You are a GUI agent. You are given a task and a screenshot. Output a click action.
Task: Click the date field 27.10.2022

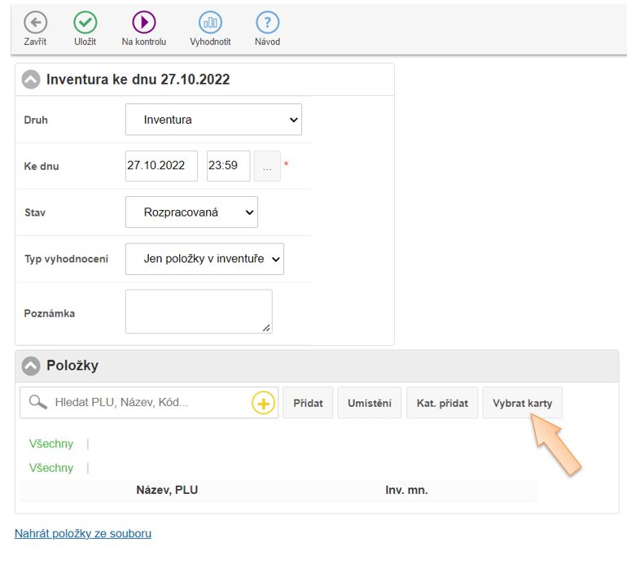(161, 166)
